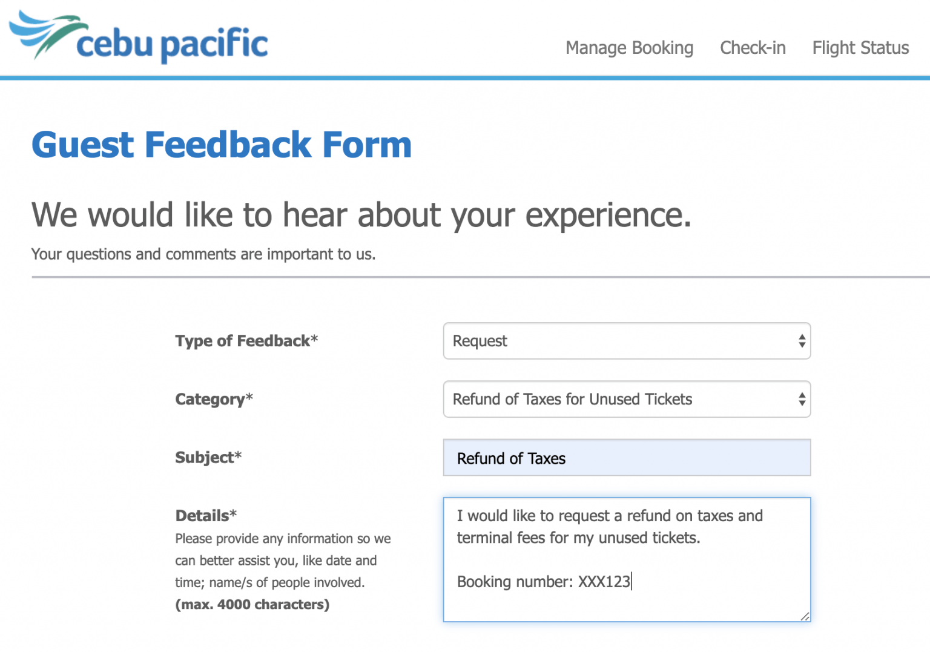Viewport: 930px width, 652px height.
Task: Click the 'We would like to hear' subheading
Action: point(361,215)
